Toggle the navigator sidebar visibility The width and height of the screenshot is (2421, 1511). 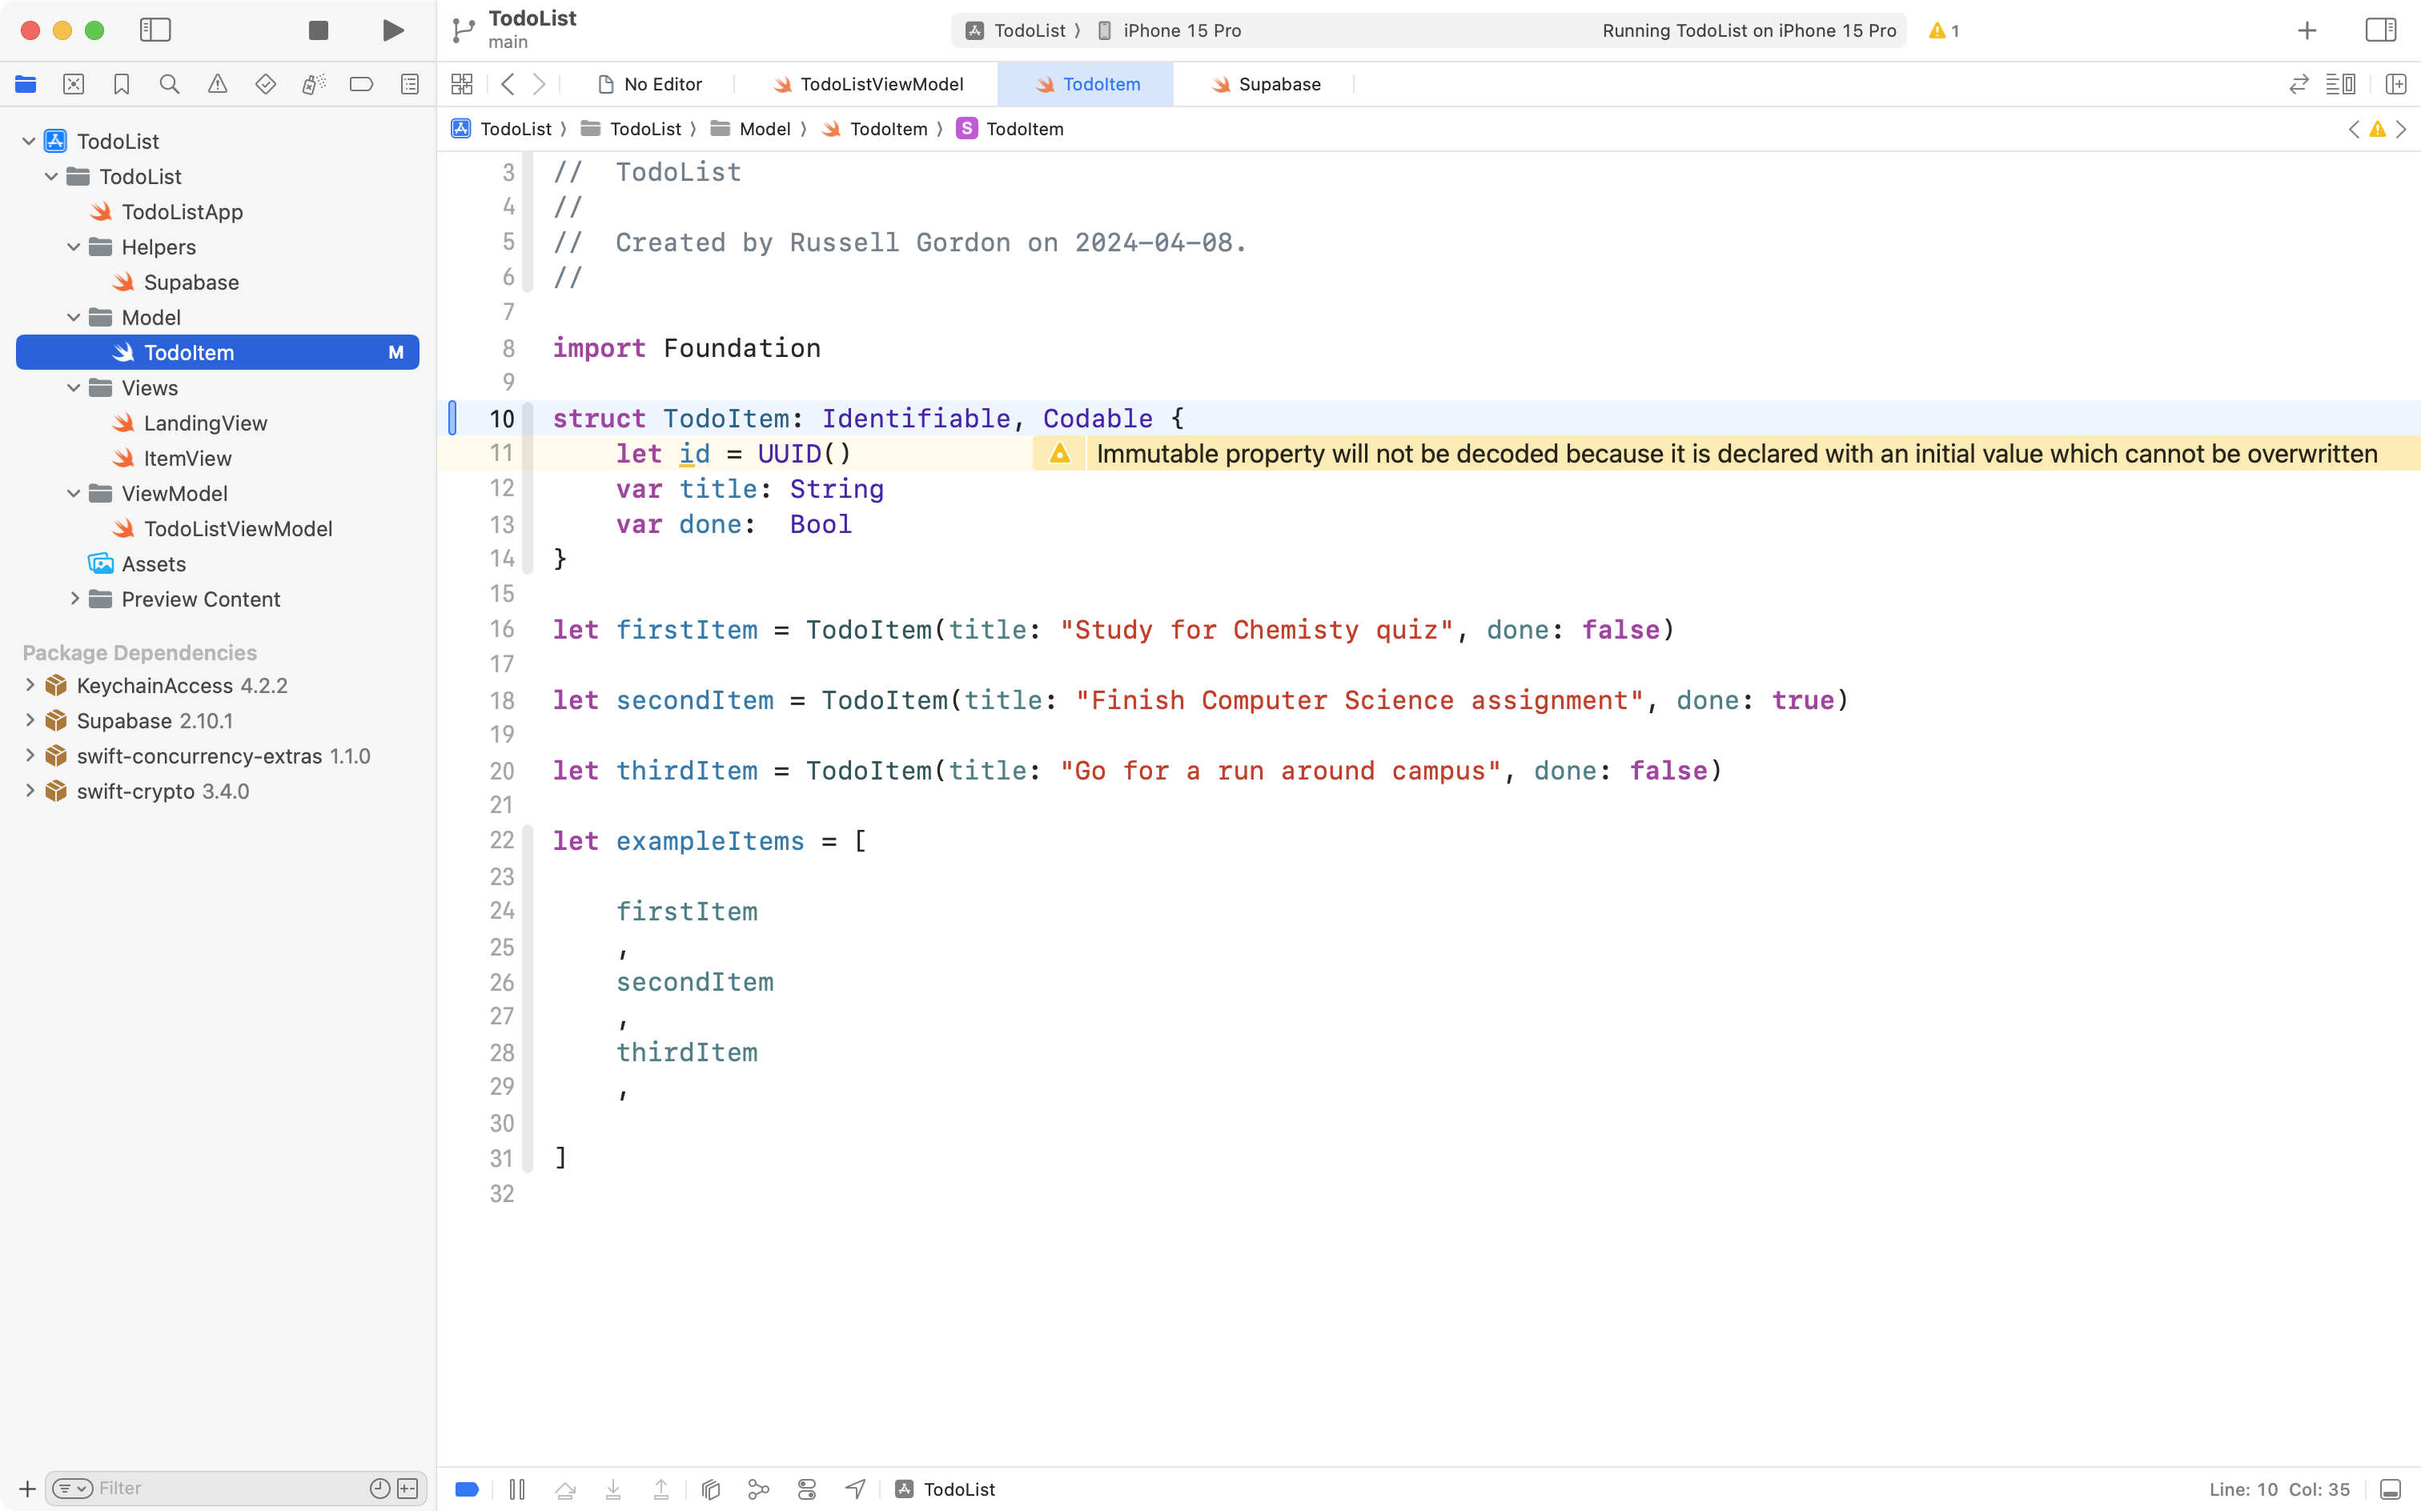156,30
